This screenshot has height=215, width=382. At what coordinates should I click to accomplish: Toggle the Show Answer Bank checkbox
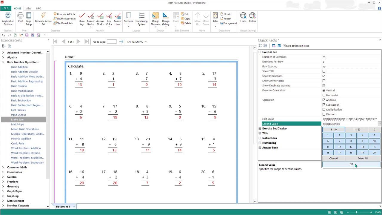point(324,81)
